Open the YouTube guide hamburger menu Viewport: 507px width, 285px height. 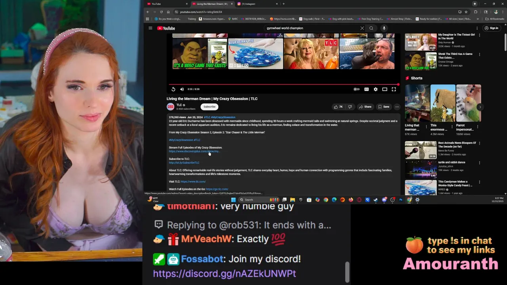coord(150,28)
